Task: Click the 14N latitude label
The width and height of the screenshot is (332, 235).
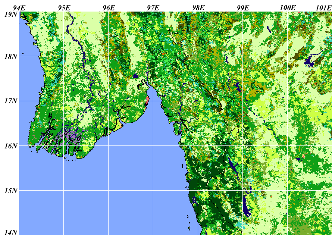Action: (x=10, y=232)
